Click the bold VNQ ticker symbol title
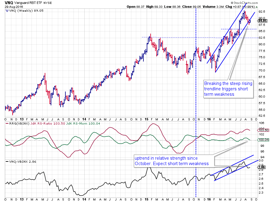The height and width of the screenshot is (202, 270). (9, 3)
